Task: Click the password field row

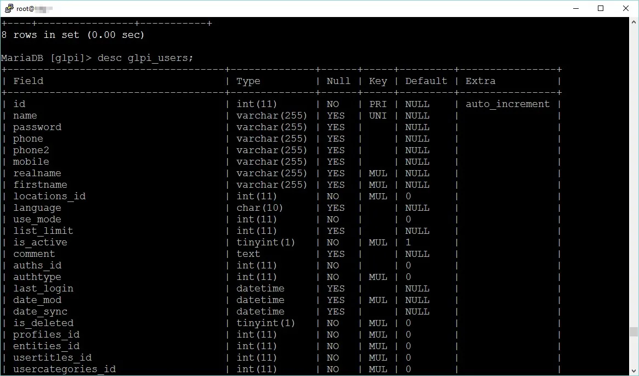Action: pos(37,127)
